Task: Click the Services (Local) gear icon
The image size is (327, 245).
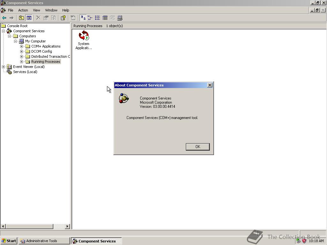Action: [x=9, y=72]
